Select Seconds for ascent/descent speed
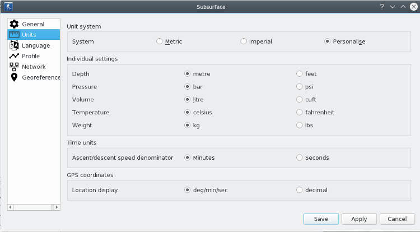Viewport: 420px width, 232px height. 300,158
